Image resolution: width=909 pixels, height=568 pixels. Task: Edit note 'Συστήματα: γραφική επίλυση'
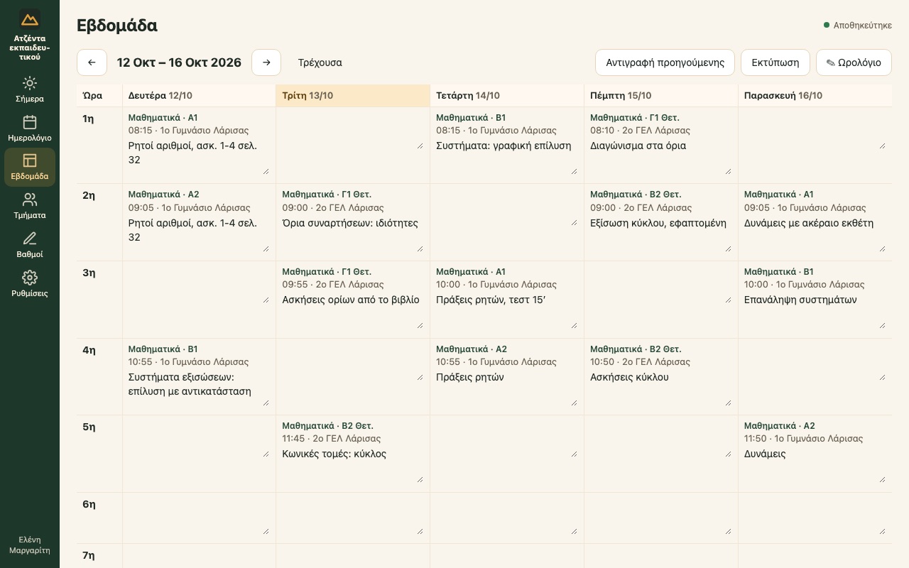point(506,157)
